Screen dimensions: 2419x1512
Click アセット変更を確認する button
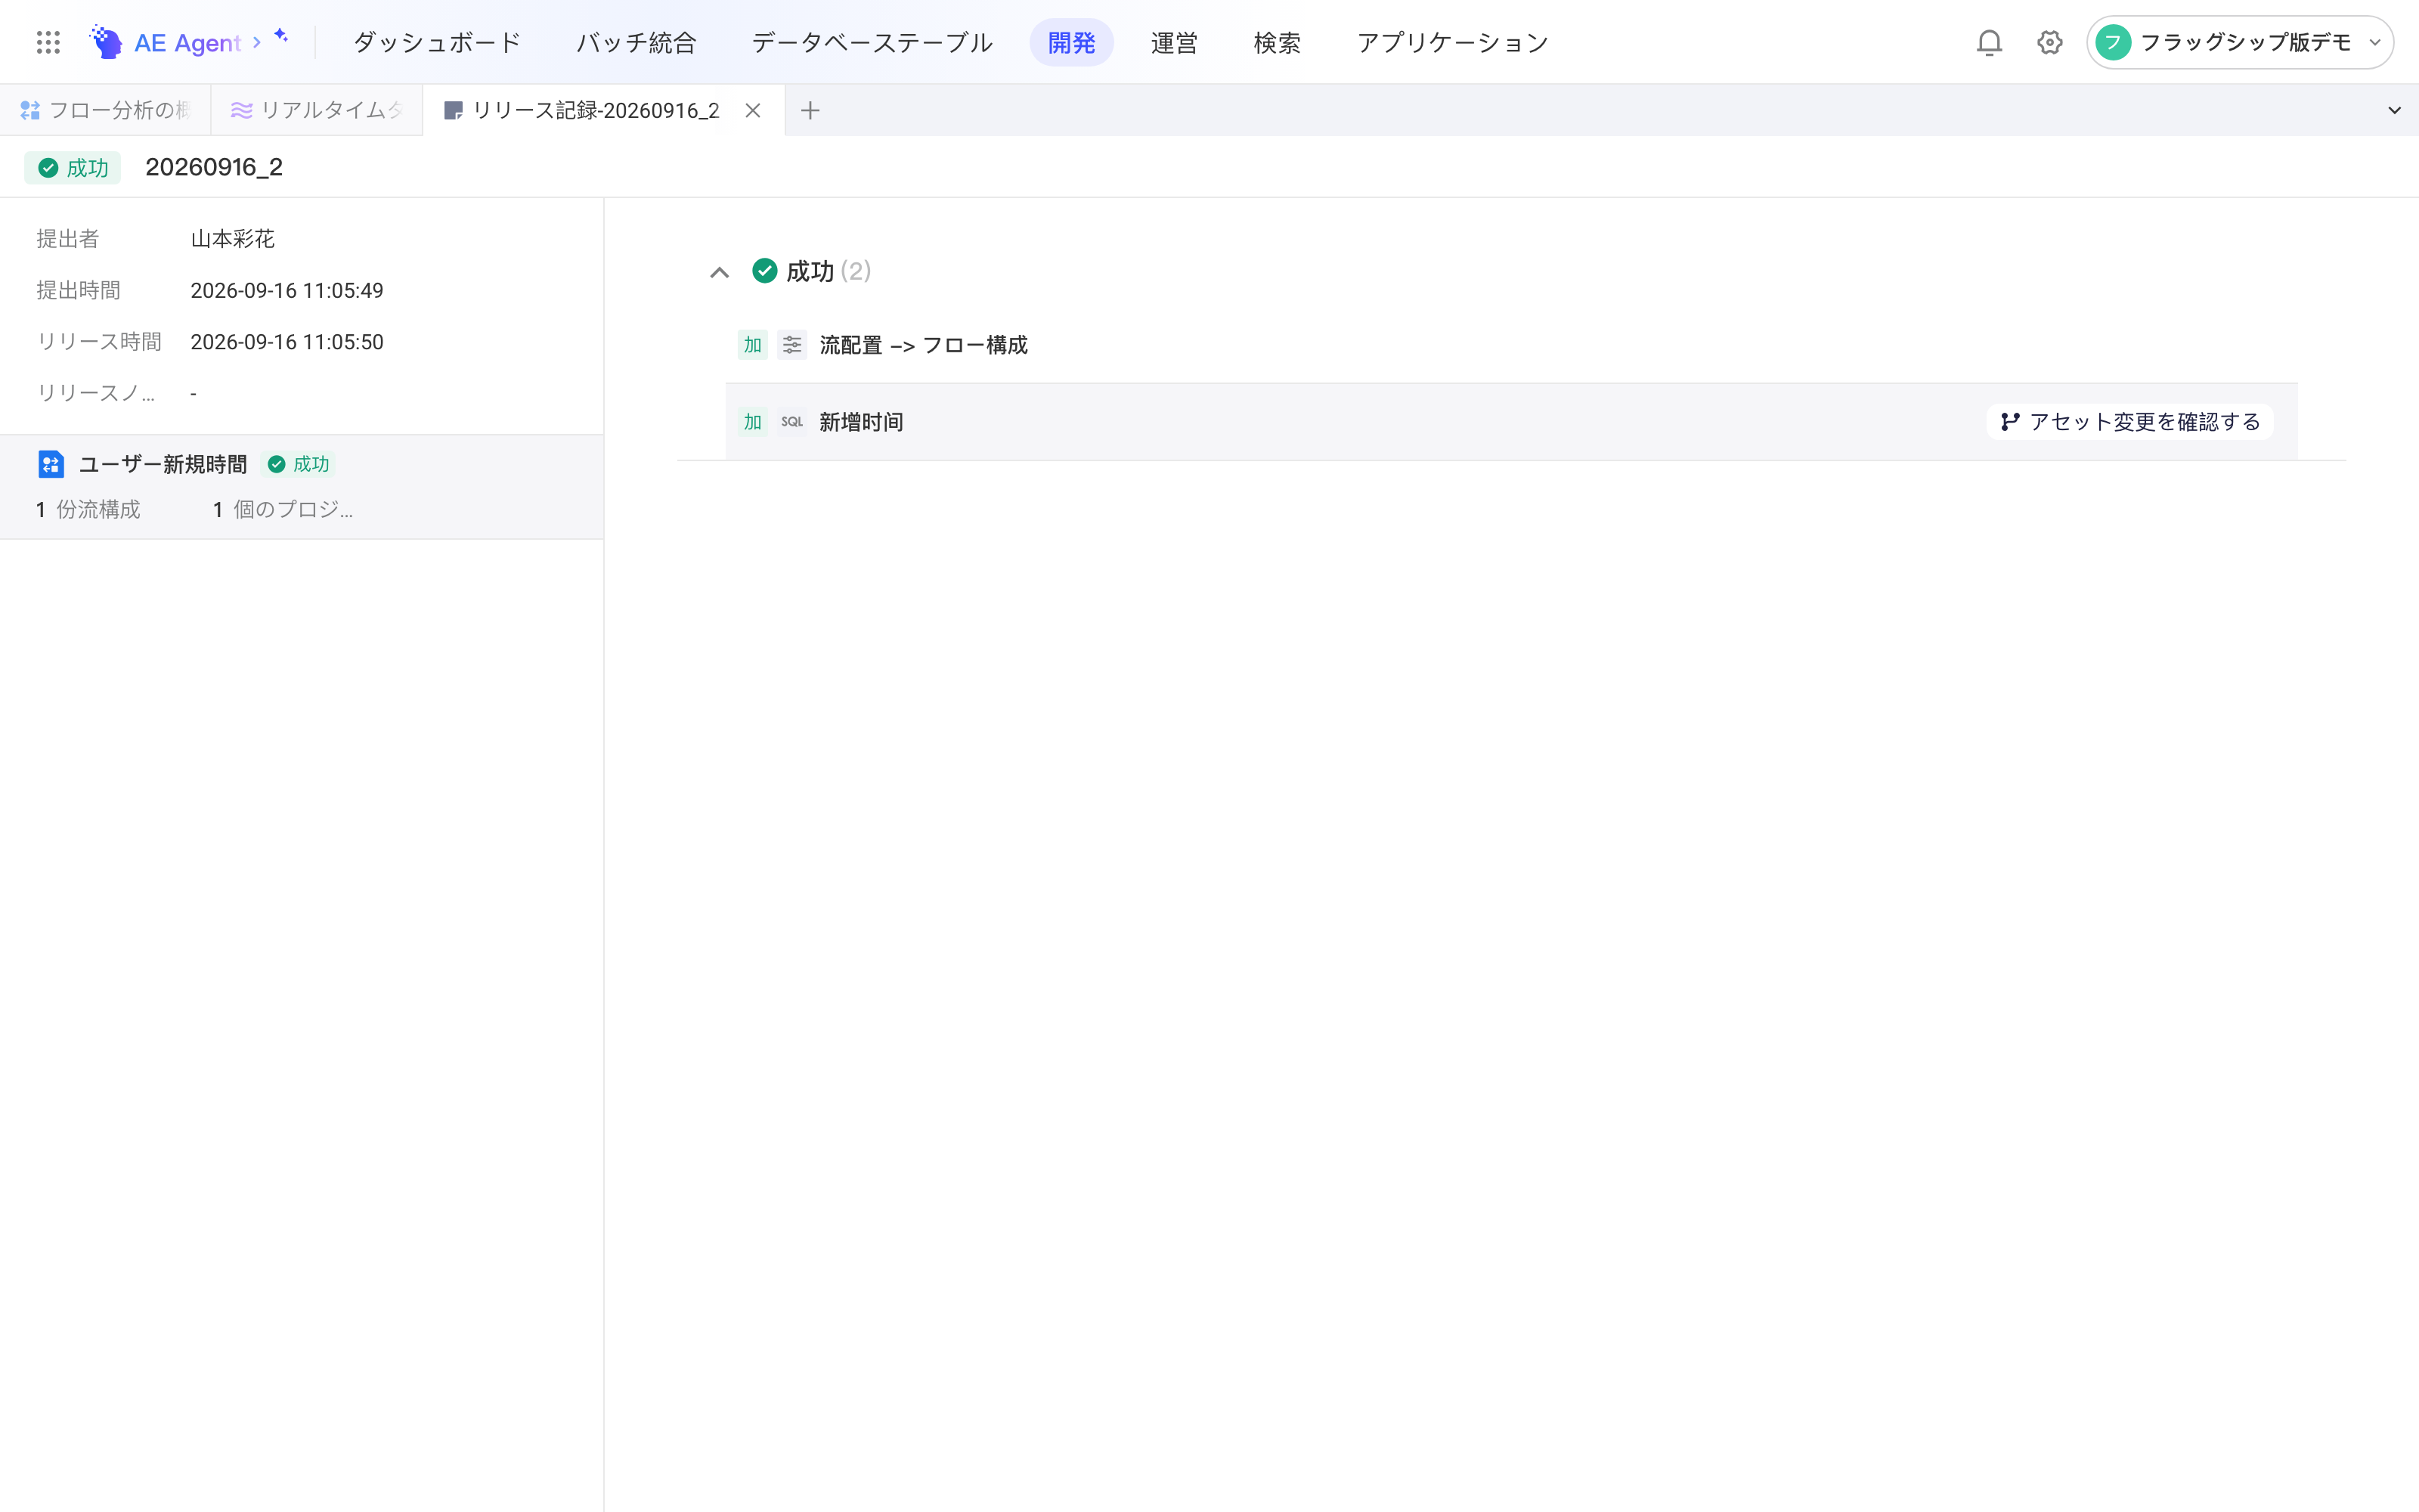pyautogui.click(x=2130, y=422)
